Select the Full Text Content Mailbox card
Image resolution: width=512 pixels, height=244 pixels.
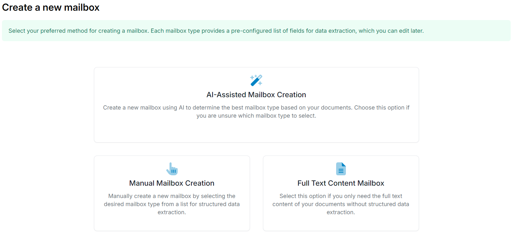click(340, 193)
